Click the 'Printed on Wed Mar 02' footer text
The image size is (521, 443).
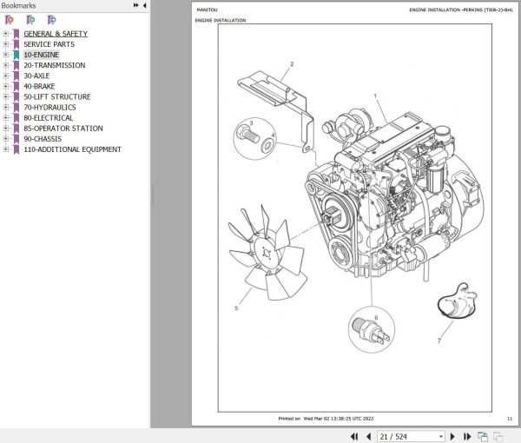(326, 419)
